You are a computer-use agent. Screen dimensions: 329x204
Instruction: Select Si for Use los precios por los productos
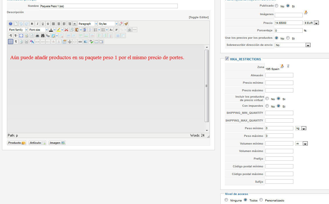coord(288,38)
